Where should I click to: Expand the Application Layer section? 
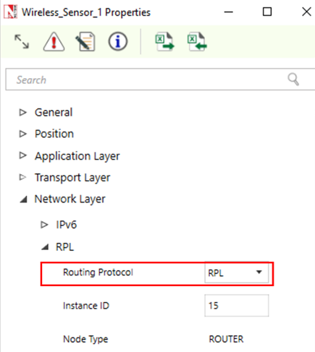point(23,155)
